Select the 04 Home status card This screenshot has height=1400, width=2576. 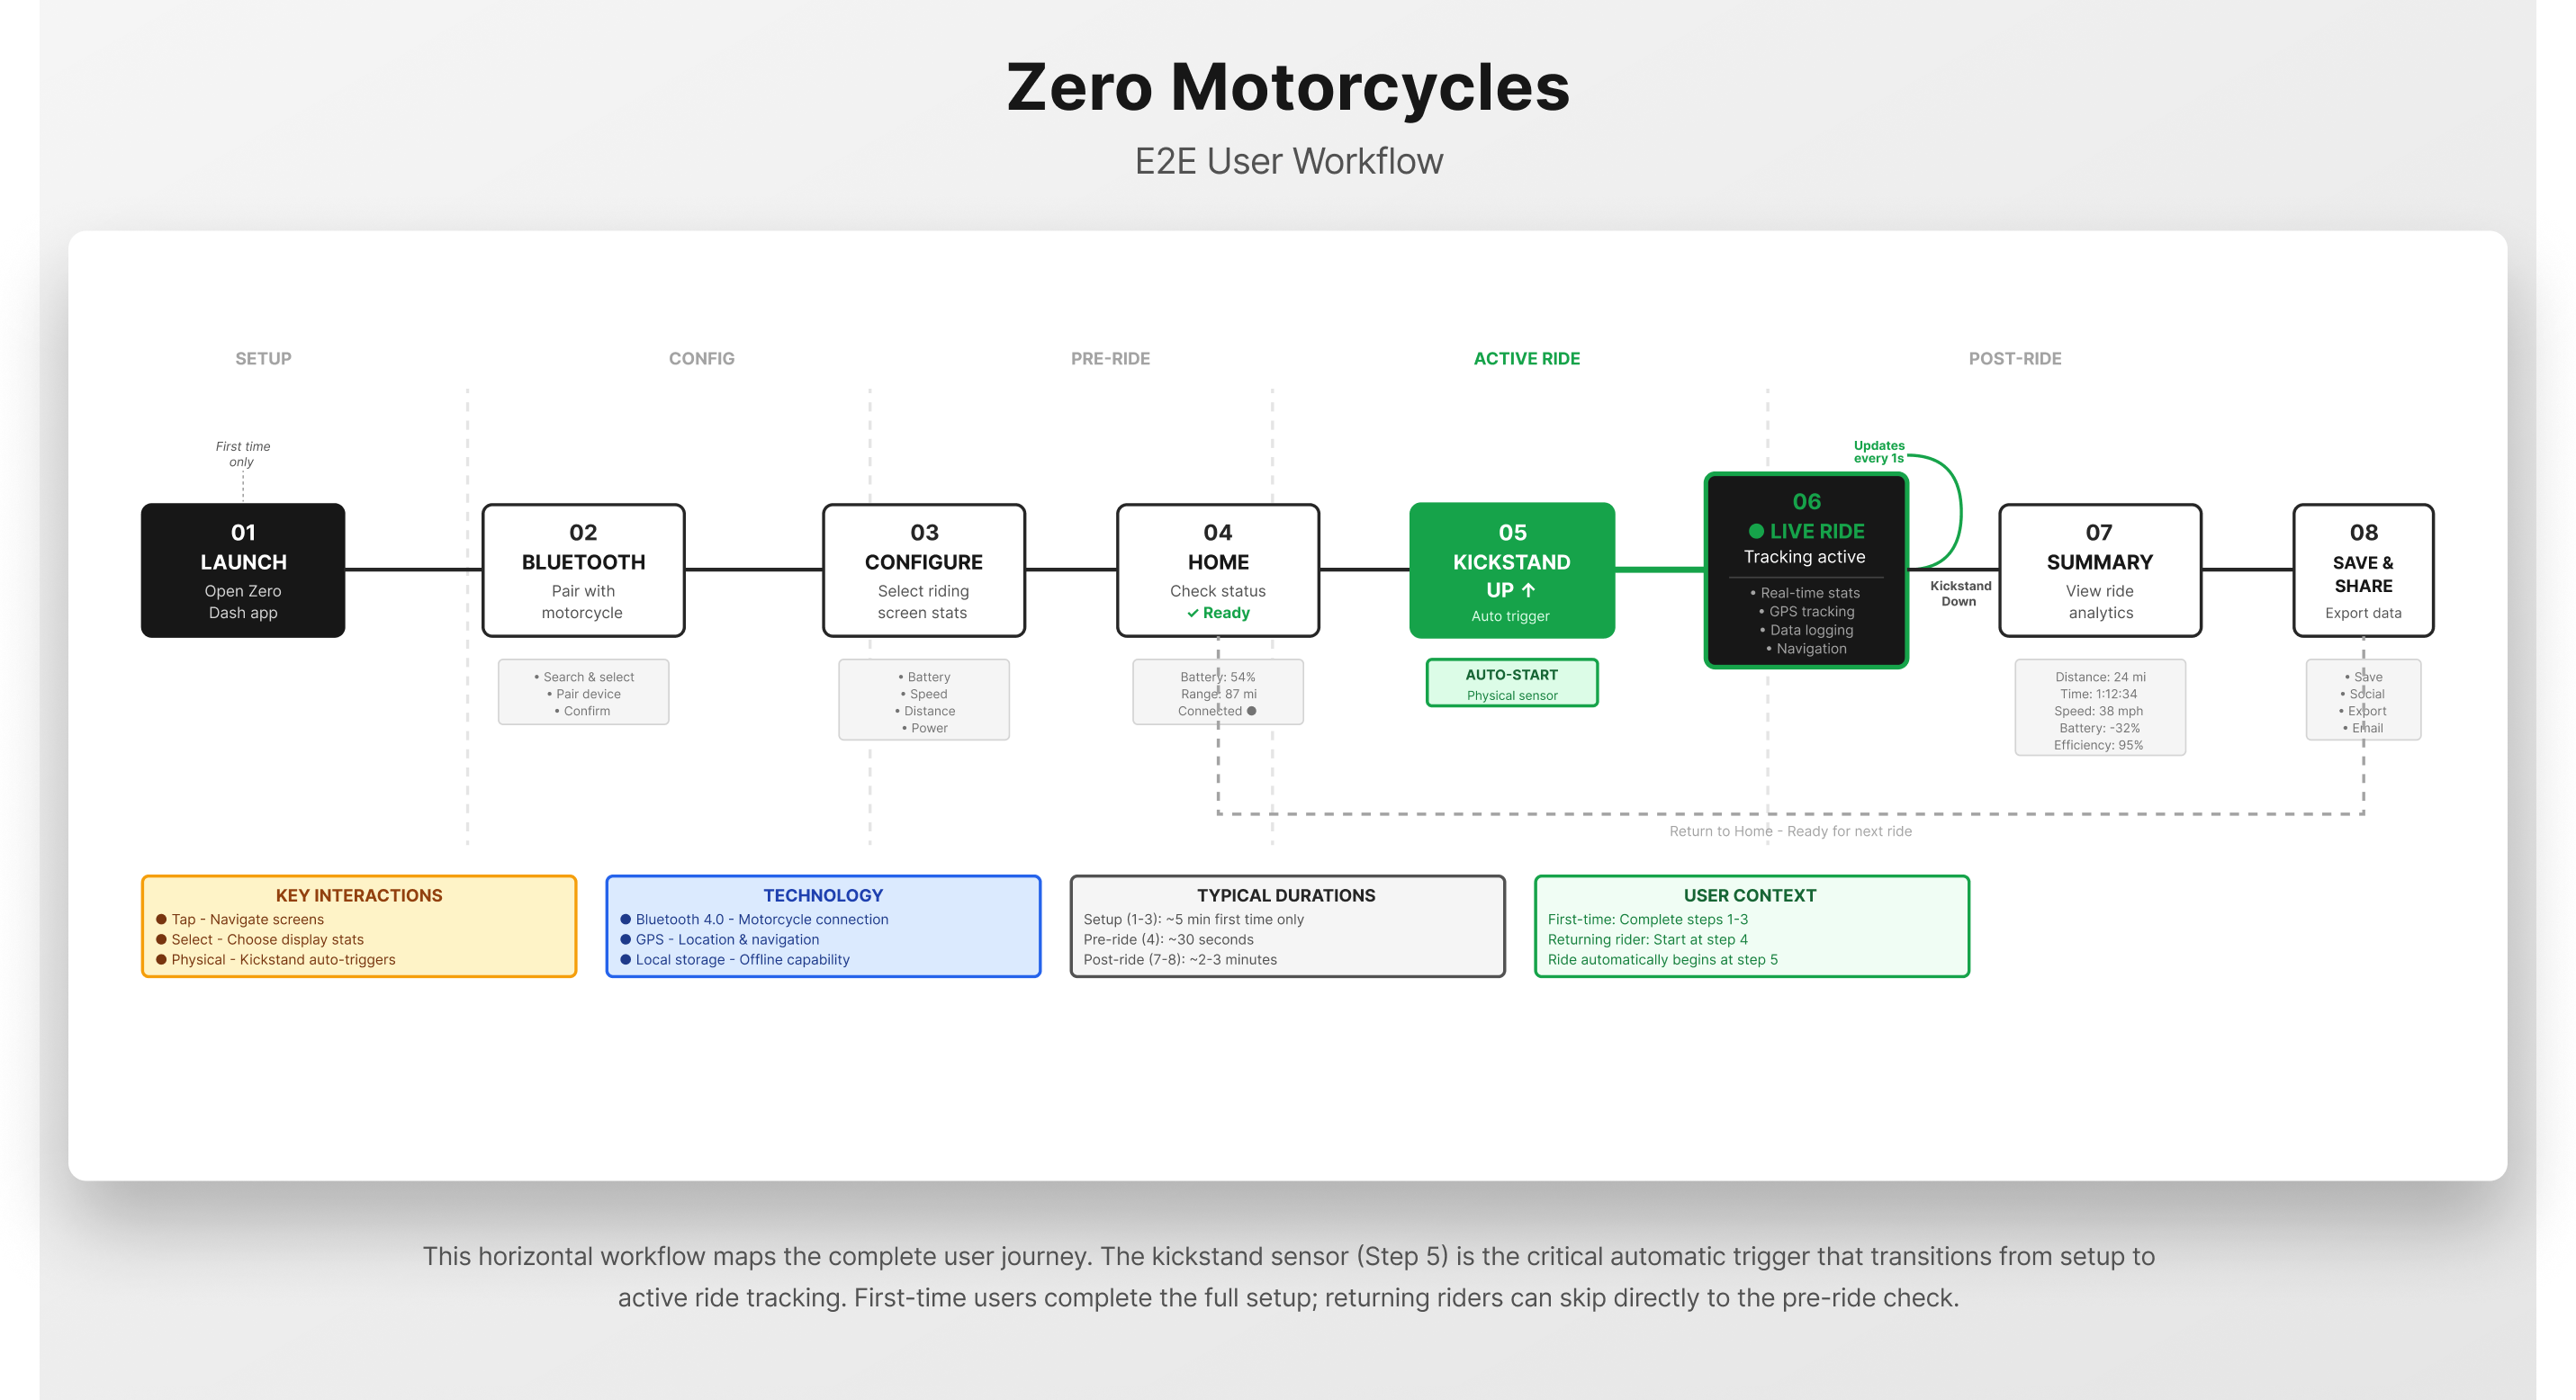click(x=1217, y=570)
